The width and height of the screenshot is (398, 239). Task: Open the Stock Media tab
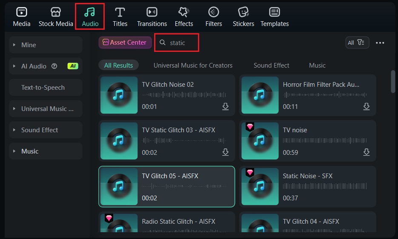point(56,17)
